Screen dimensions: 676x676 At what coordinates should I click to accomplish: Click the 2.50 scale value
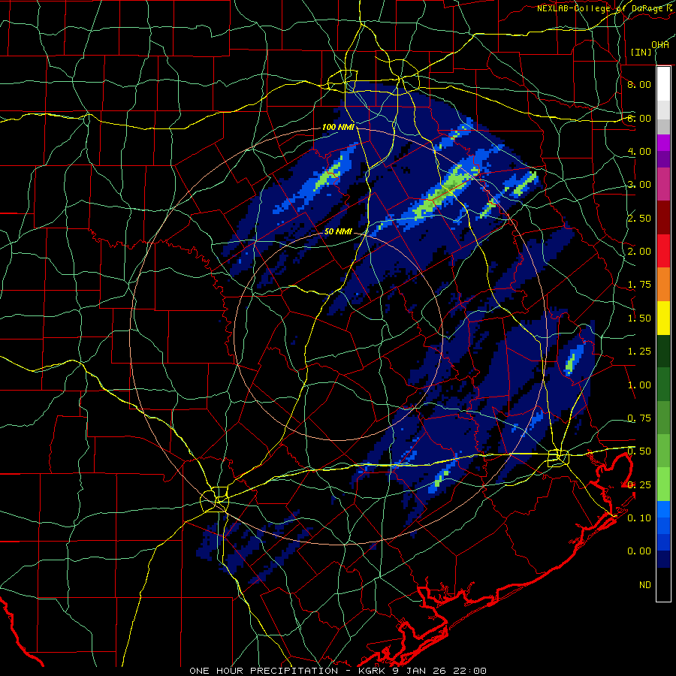pyautogui.click(x=639, y=218)
